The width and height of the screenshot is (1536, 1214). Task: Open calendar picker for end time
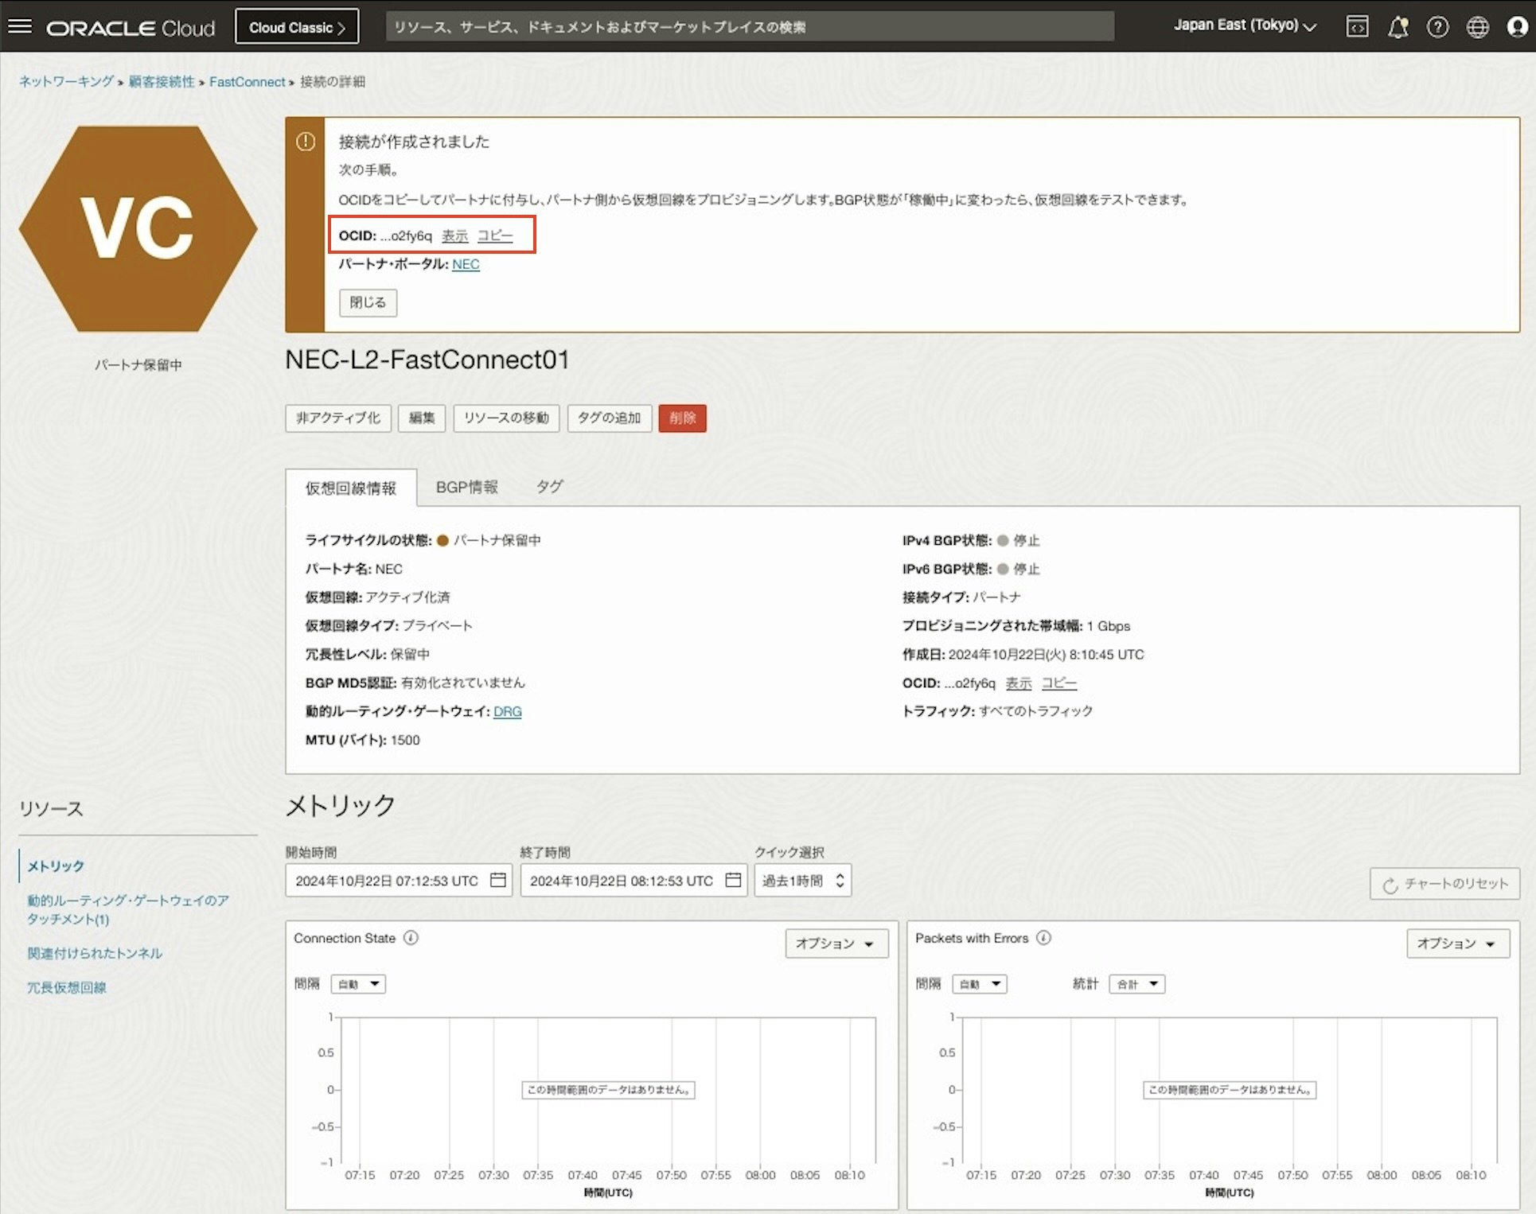733,880
